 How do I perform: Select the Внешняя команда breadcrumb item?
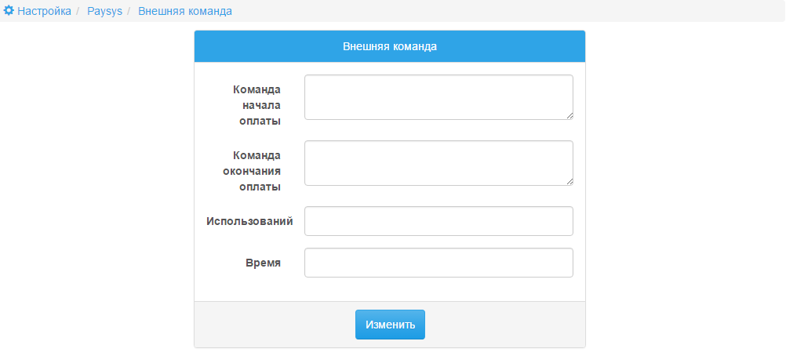point(185,11)
